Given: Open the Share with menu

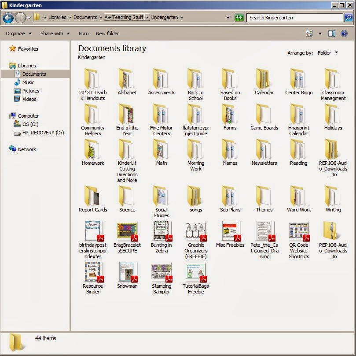Looking at the screenshot, I should click(53, 33).
